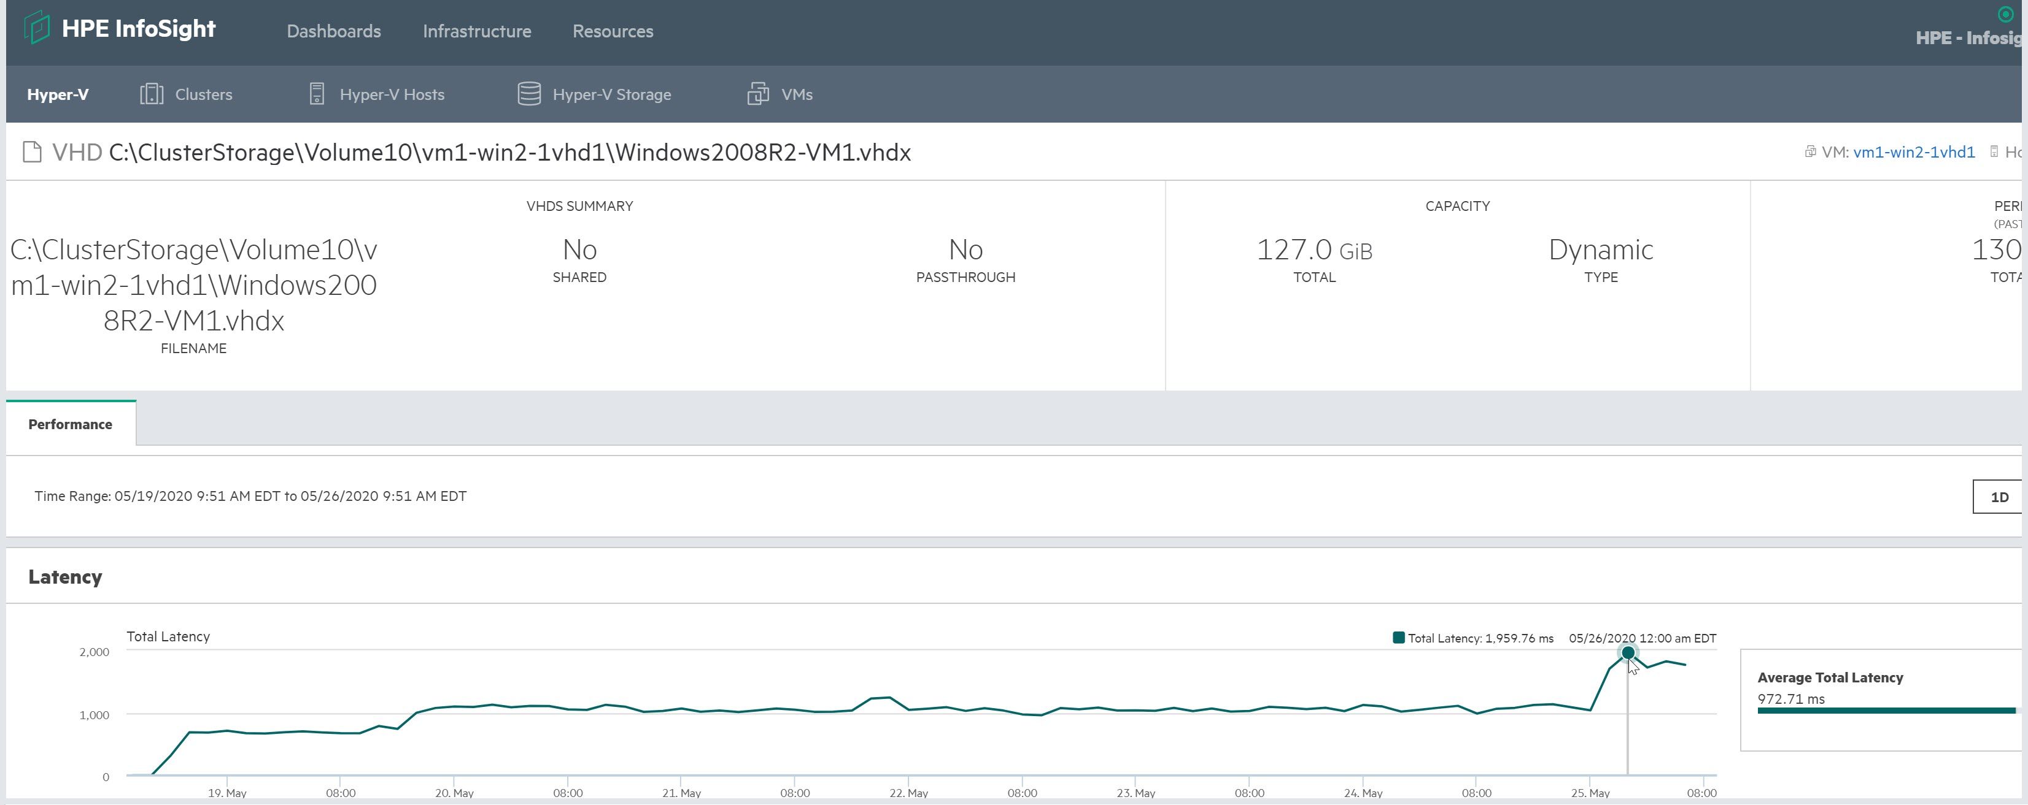2028x805 pixels.
Task: Open the vm1-win2-1vhd1 VM link
Action: click(x=1914, y=151)
